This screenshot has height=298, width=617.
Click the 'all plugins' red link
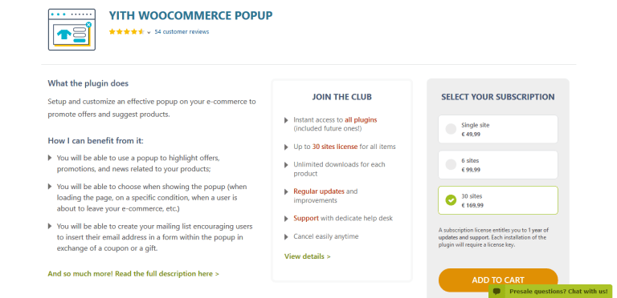click(361, 119)
